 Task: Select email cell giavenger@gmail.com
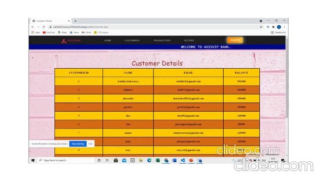point(188,124)
